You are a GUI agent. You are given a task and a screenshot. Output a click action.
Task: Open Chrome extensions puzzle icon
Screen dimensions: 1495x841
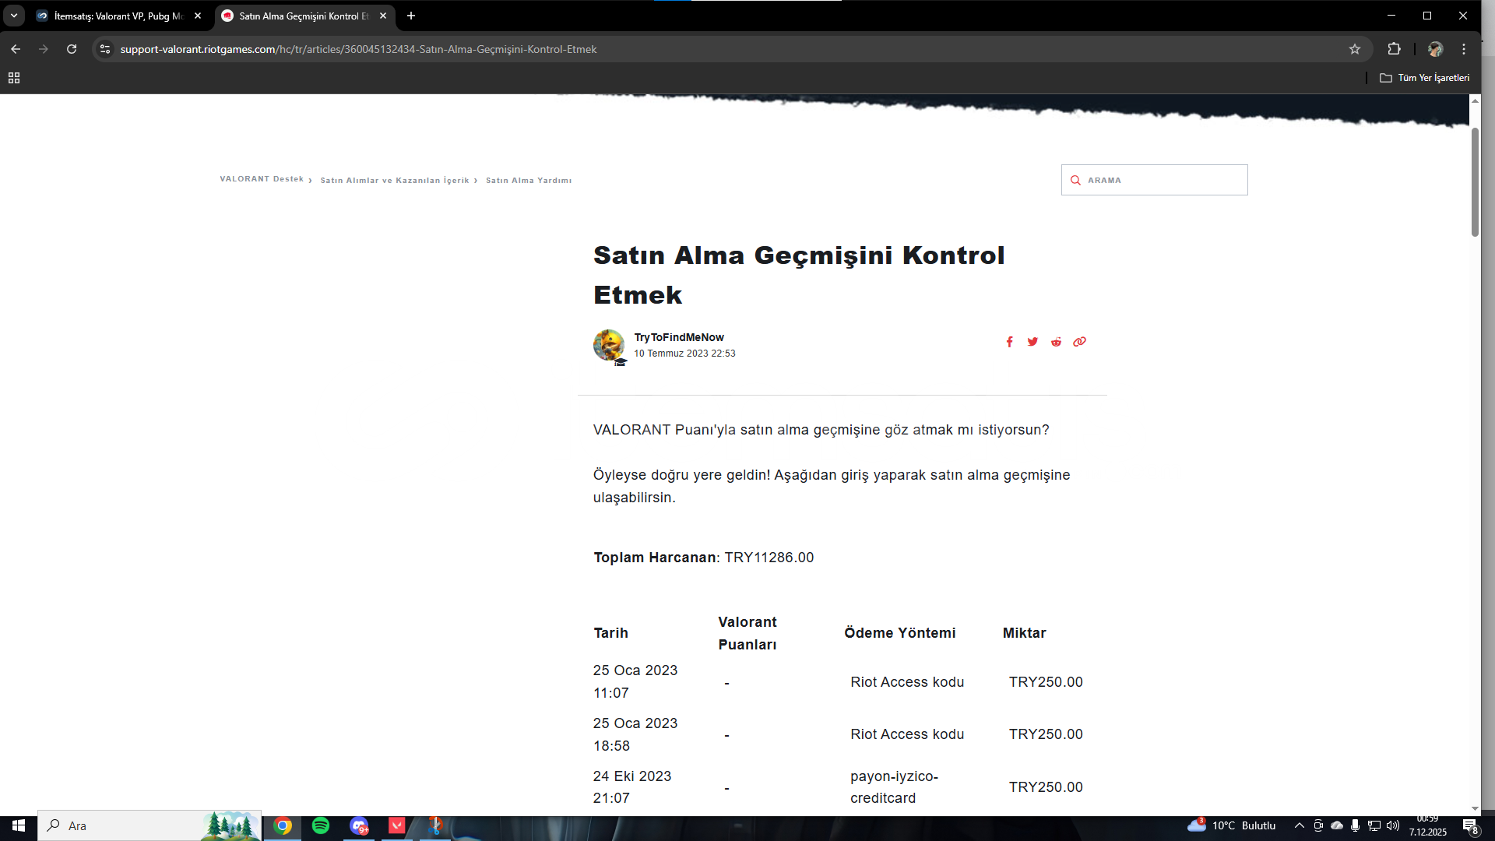point(1394,49)
